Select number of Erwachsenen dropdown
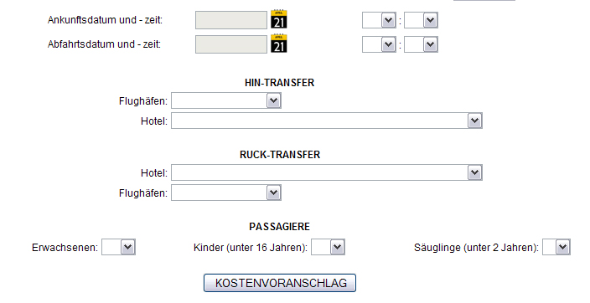Viewport: 590px width, 303px height. [x=118, y=248]
